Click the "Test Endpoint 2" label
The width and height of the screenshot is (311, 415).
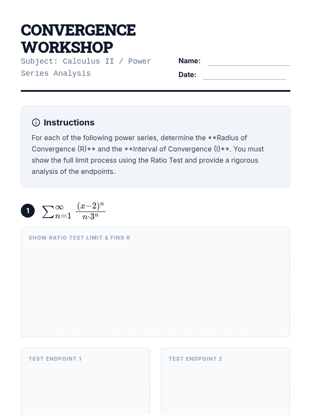coord(195,359)
